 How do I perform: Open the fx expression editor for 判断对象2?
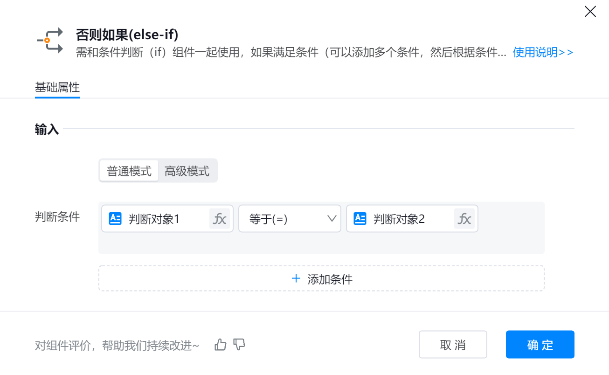[x=464, y=219]
